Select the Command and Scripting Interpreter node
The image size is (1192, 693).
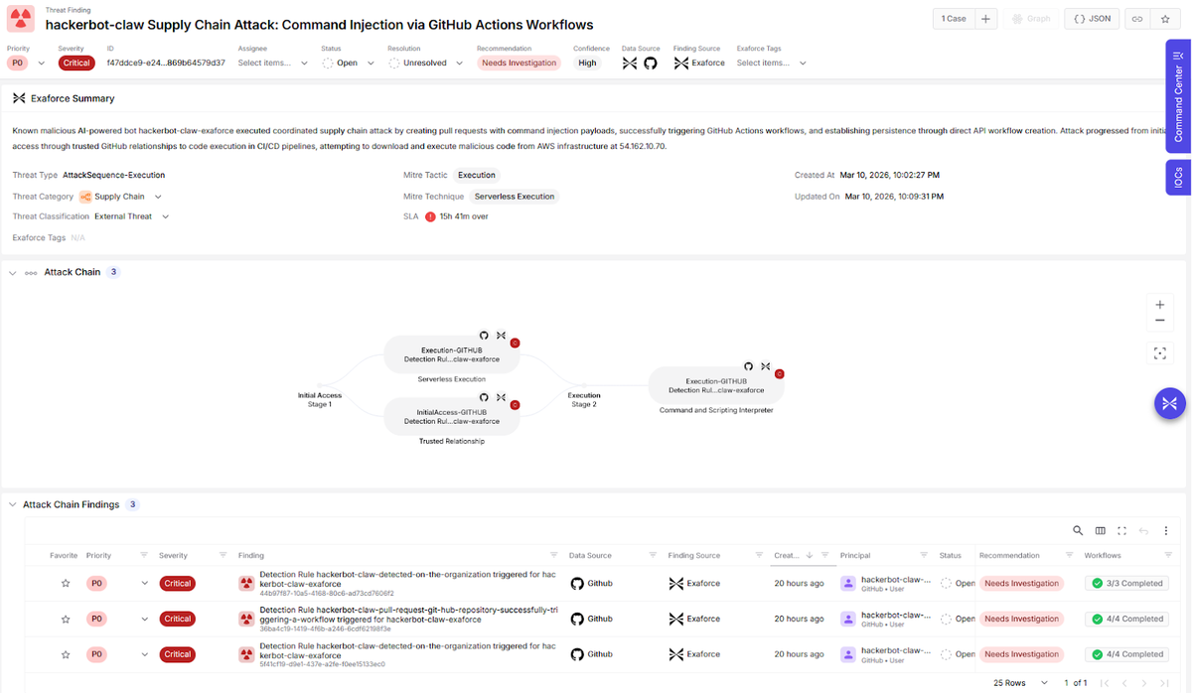point(716,385)
